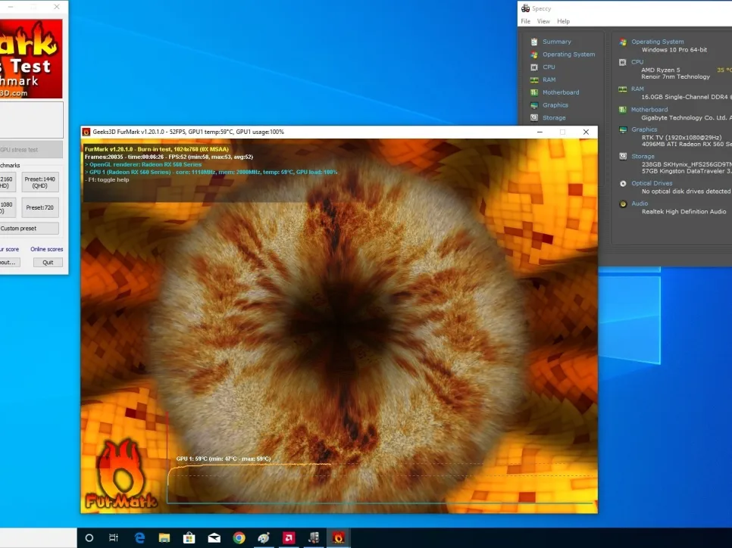Click the chip icon beside the CPU summary heading
Screen dimensions: 732x548
pos(623,62)
